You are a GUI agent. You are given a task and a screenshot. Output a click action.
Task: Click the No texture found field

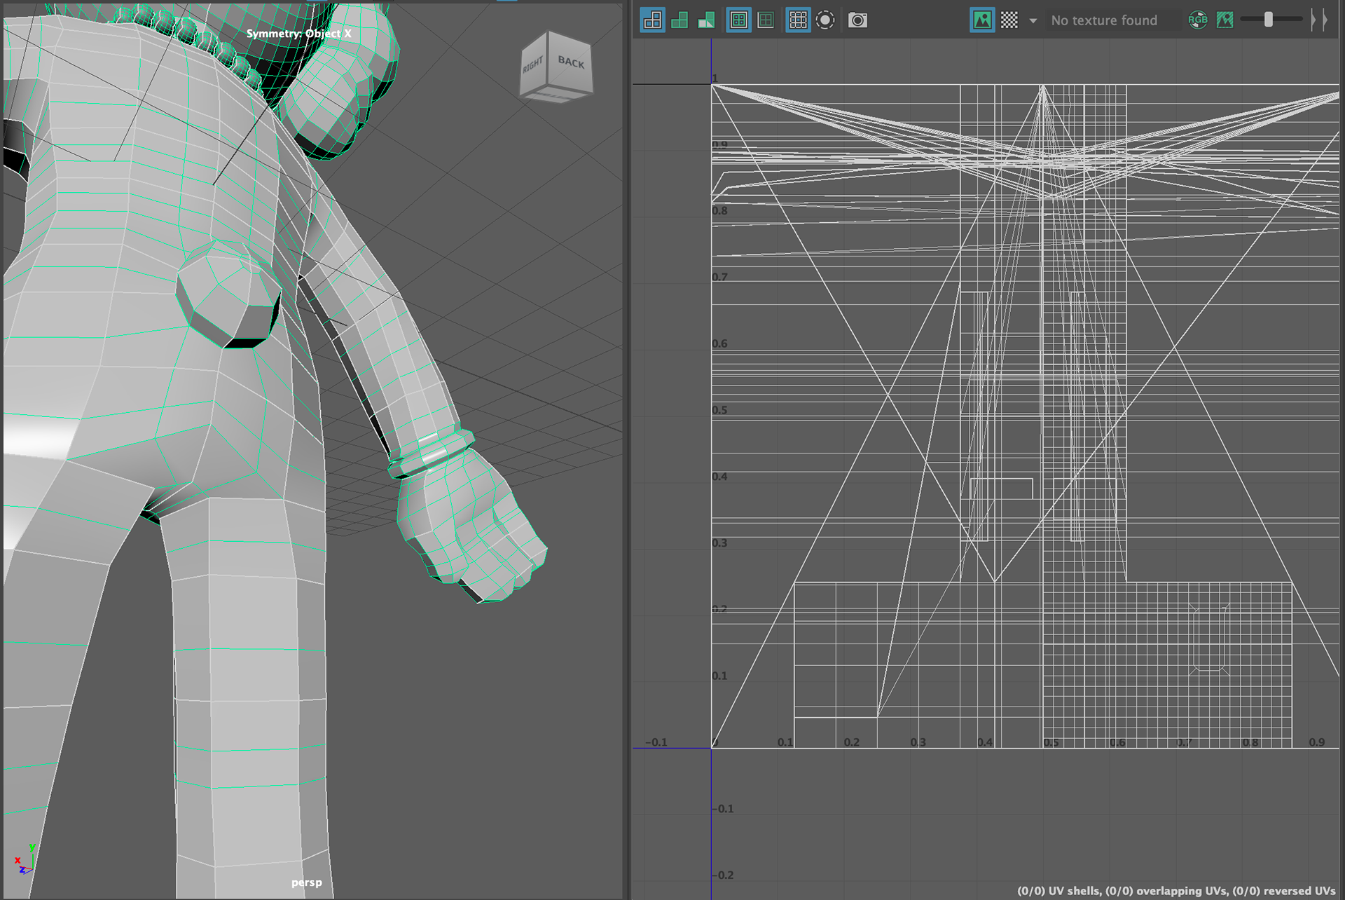click(1110, 21)
